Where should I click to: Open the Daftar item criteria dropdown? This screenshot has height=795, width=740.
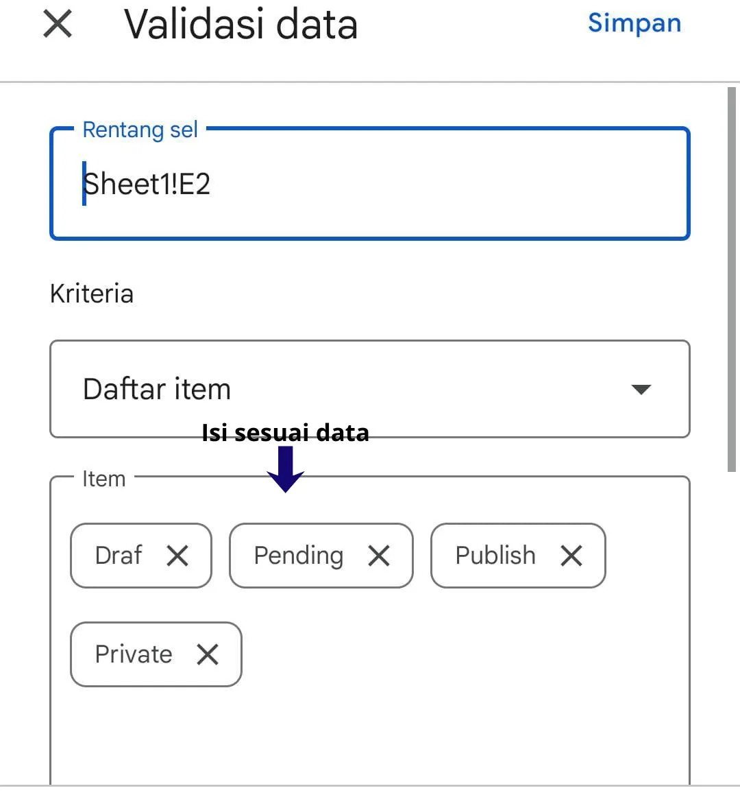pyautogui.click(x=343, y=389)
